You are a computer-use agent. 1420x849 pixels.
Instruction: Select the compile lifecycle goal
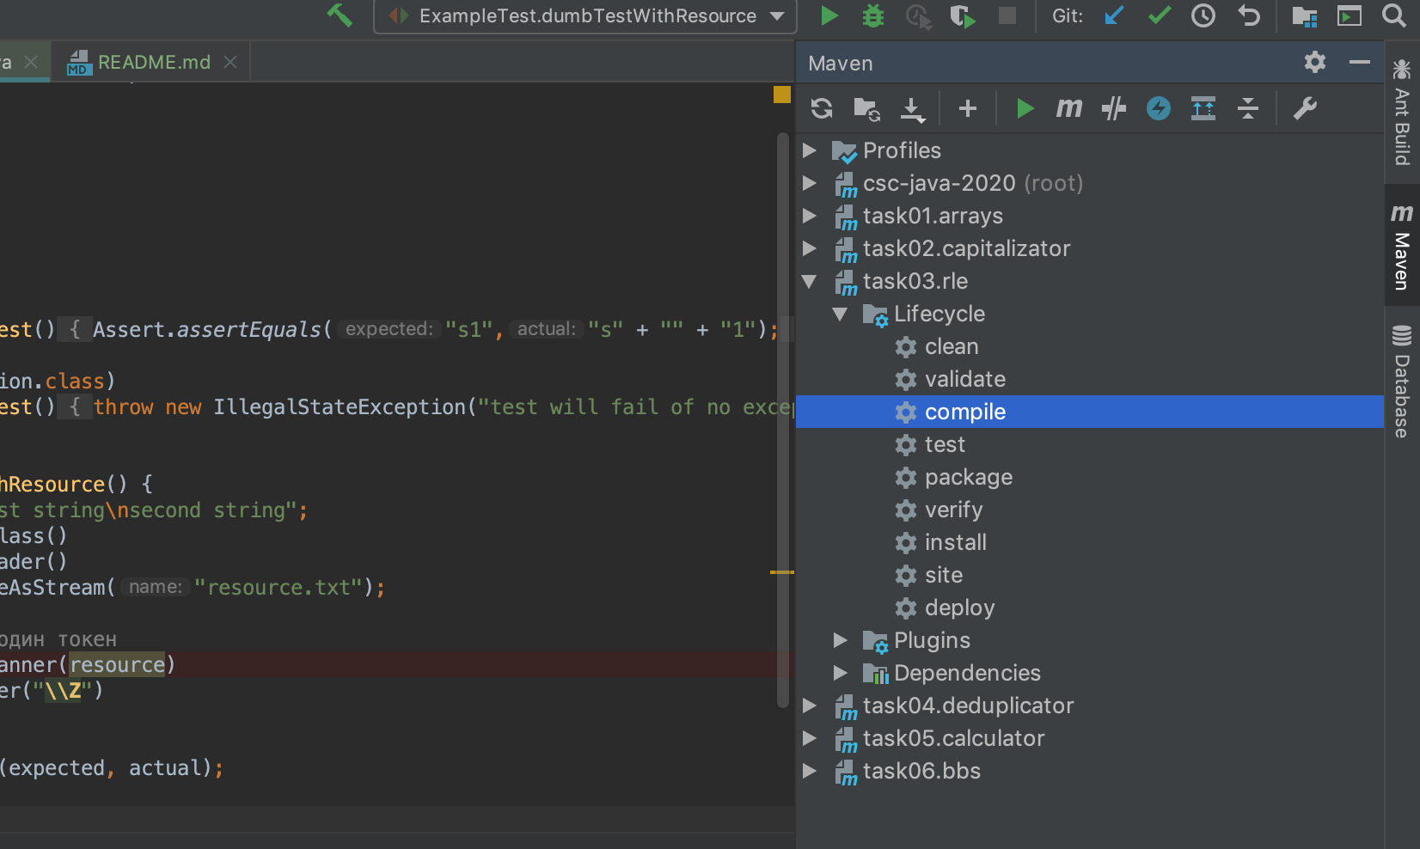1090,412
